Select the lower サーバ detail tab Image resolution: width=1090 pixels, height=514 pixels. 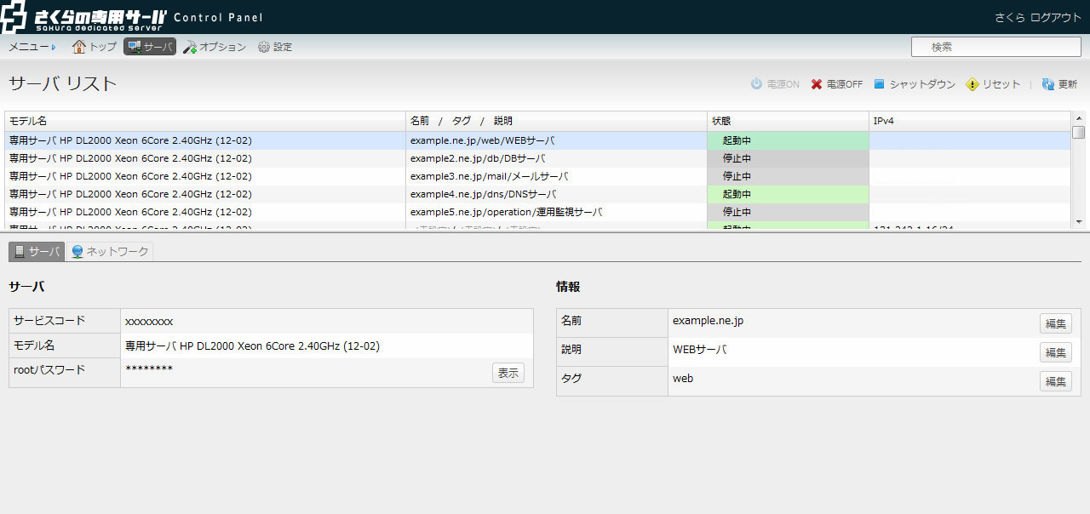click(37, 251)
